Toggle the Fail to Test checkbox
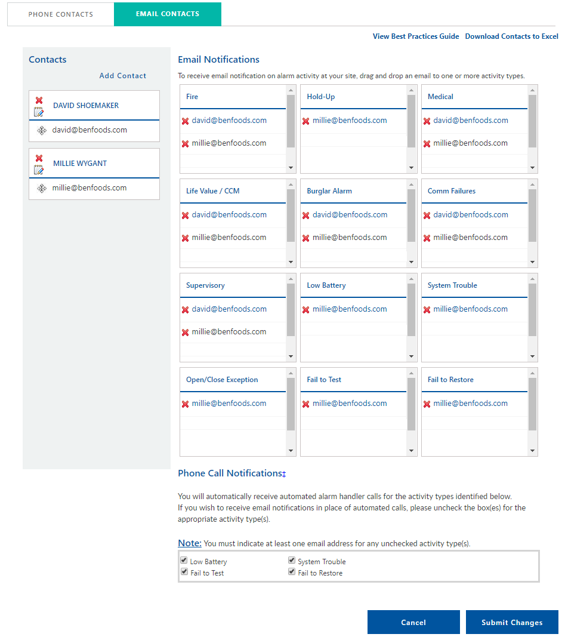Viewport: 565px width, 637px height. pyautogui.click(x=184, y=572)
